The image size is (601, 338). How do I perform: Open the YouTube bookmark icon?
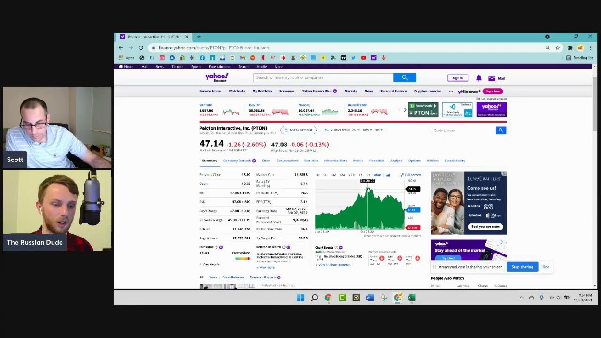[x=363, y=58]
